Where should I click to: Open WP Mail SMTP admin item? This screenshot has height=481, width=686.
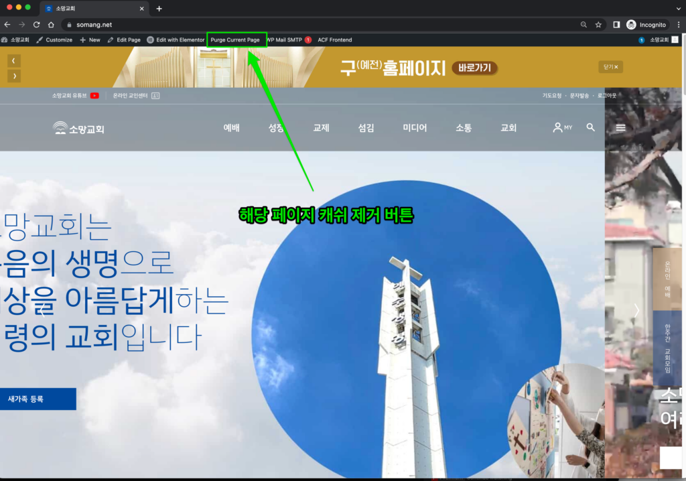point(289,40)
